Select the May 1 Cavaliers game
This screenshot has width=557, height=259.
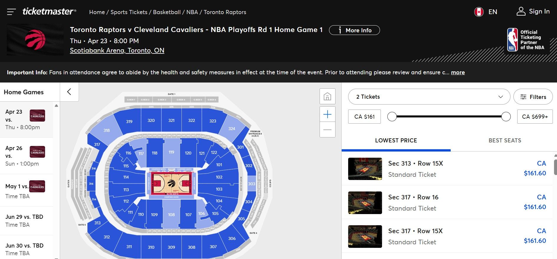coord(27,189)
